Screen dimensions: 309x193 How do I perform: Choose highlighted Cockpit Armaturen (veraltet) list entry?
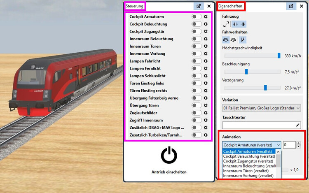[x=249, y=151]
